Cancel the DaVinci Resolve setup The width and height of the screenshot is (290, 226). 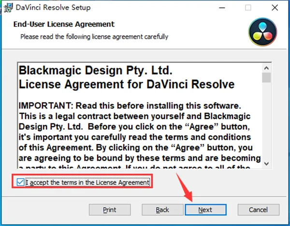(259, 210)
